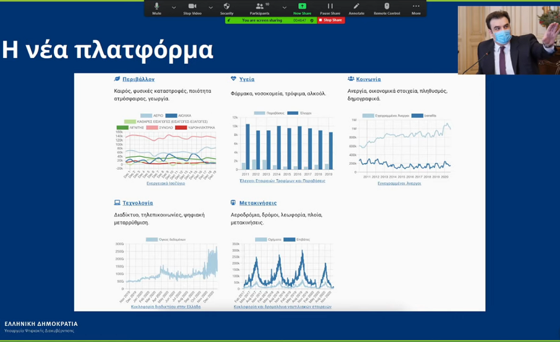This screenshot has width=560, height=342.
Task: Toggle the Παραβάσεις legend in health chart
Action: (260, 114)
